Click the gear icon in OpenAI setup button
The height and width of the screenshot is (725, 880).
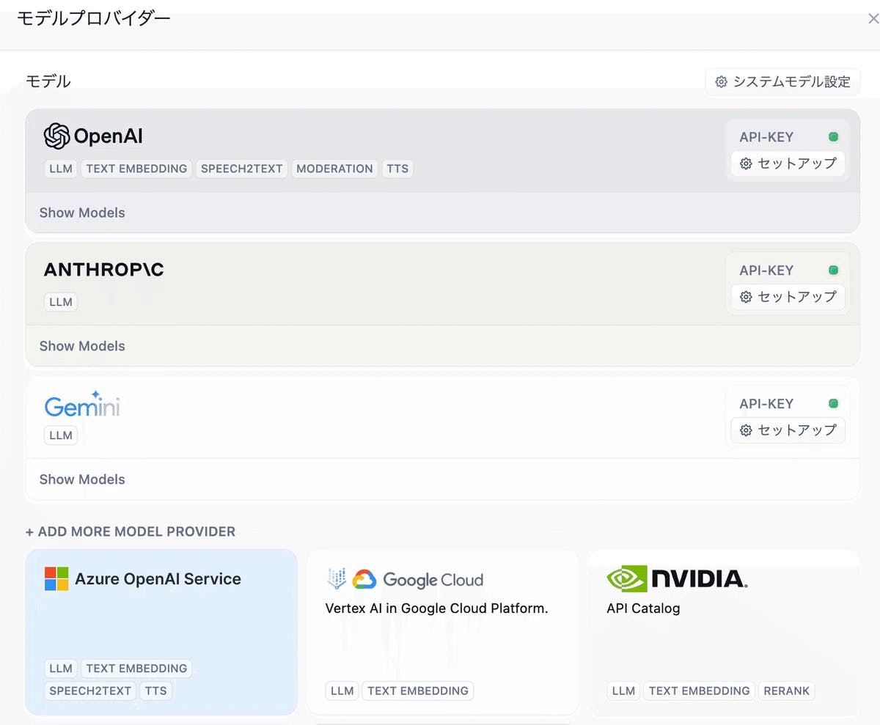[746, 163]
